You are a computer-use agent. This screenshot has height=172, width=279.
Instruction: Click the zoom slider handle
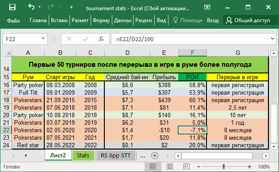[224, 167]
